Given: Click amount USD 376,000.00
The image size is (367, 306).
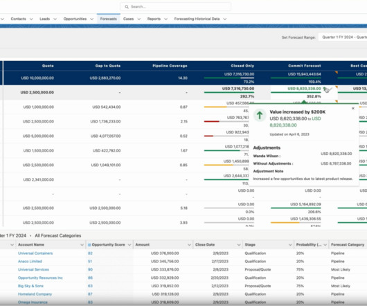Looking at the screenshot, I should 165,253.
